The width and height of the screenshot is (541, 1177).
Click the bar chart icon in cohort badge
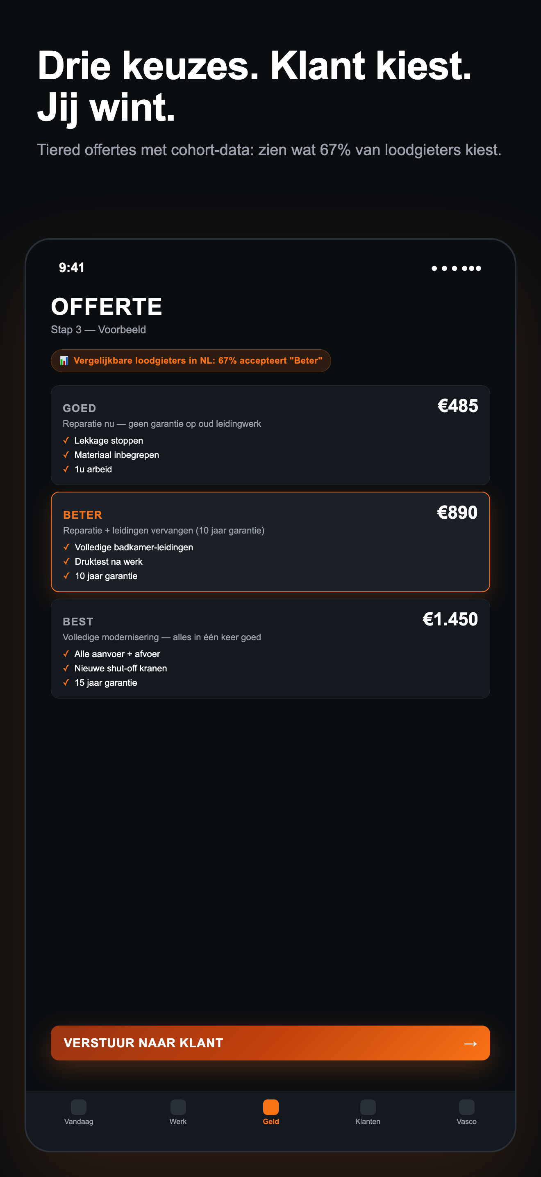(64, 360)
